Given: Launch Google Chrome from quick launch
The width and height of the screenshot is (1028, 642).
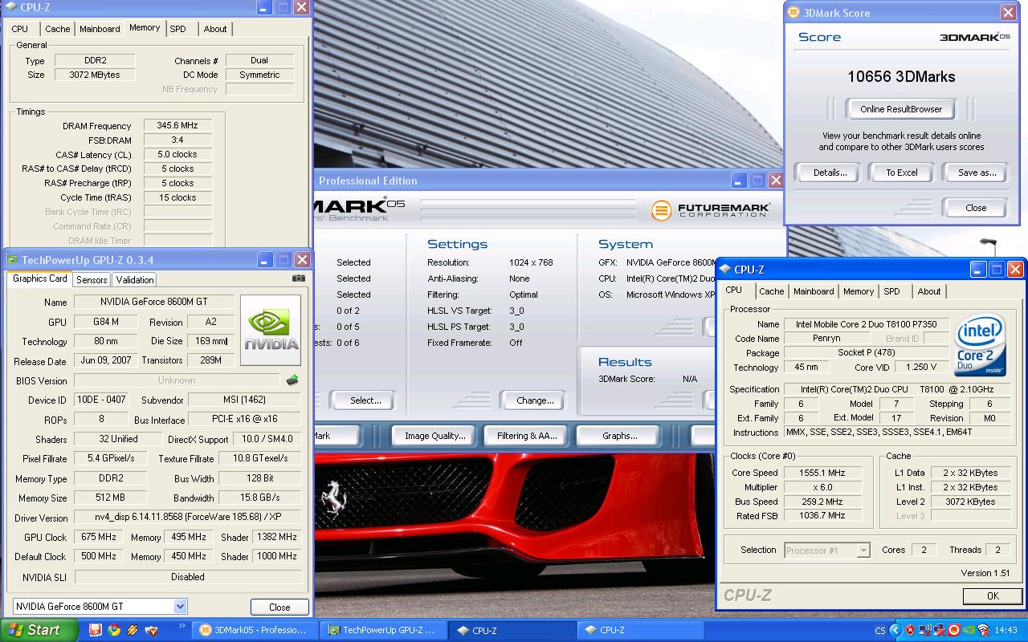Looking at the screenshot, I should (114, 630).
